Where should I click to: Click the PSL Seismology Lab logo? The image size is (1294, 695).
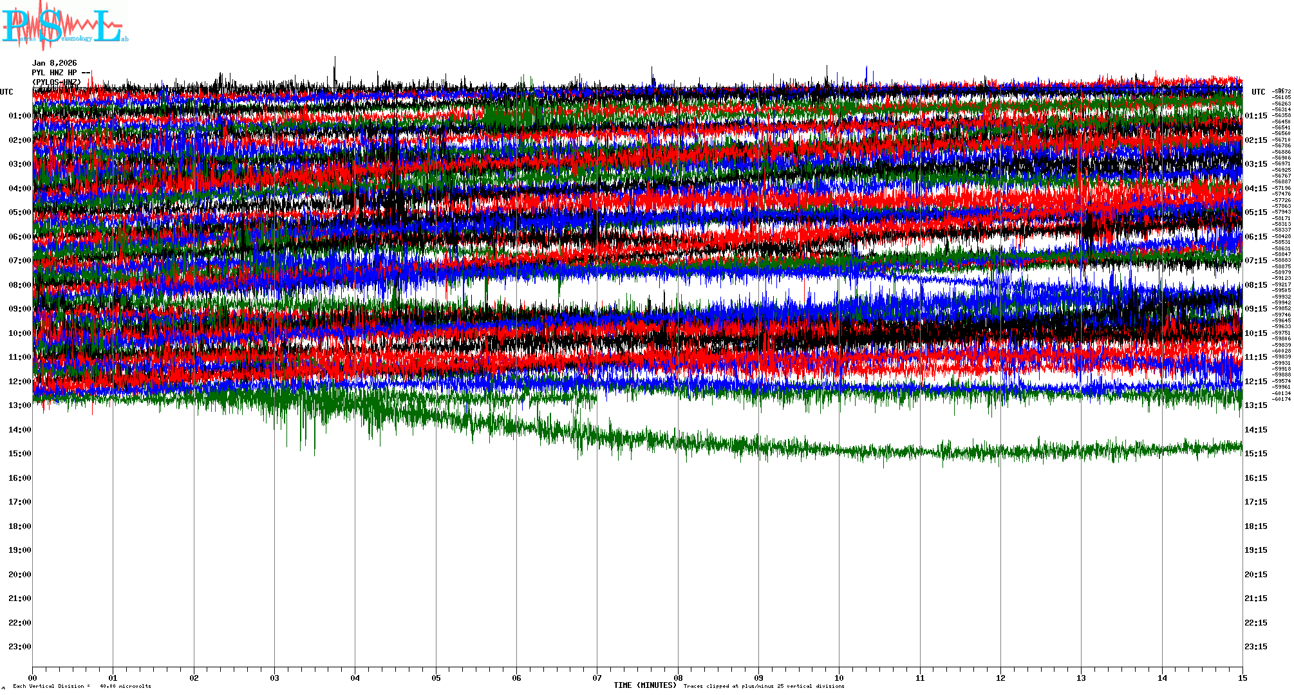point(64,26)
